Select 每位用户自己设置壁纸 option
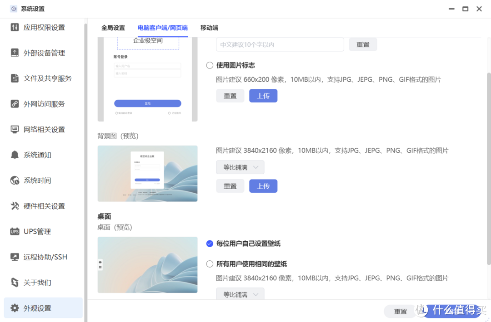This screenshot has width=491, height=322. [210, 244]
